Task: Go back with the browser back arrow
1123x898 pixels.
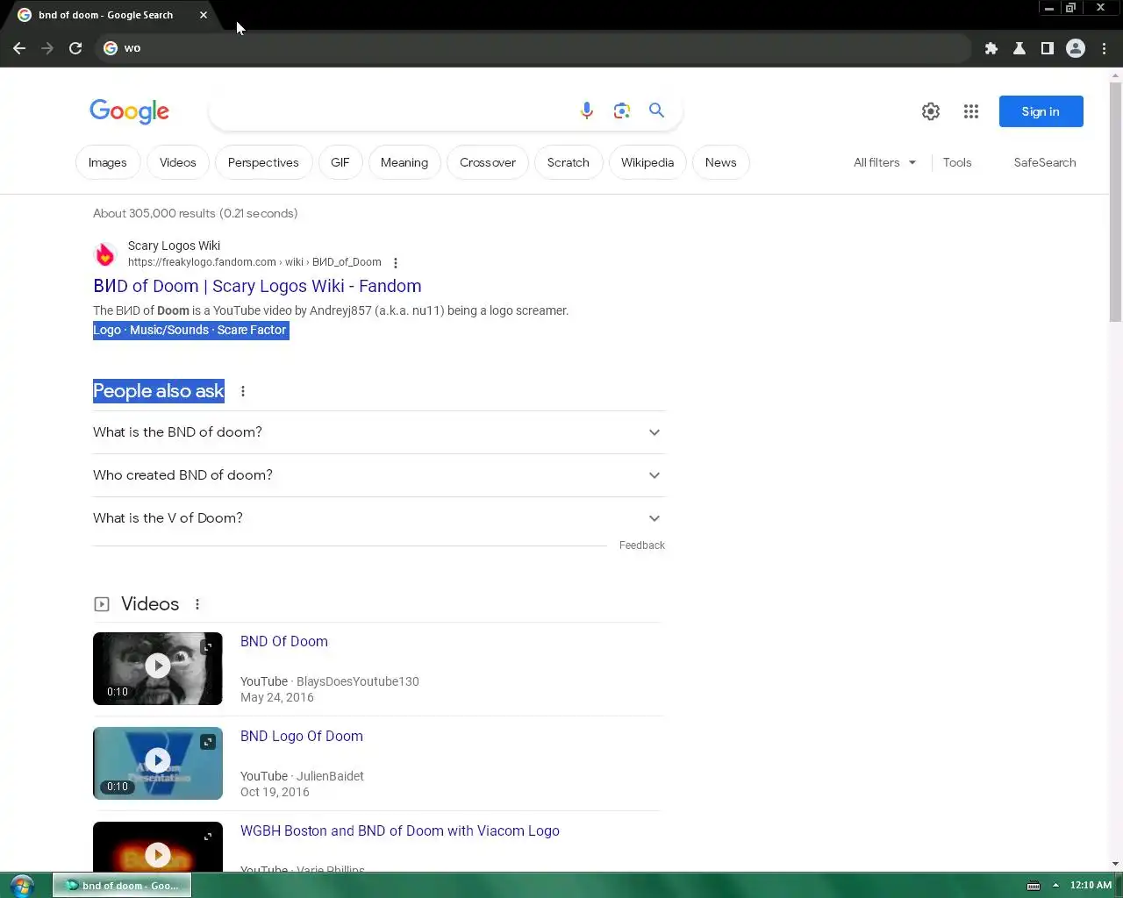Action: point(19,48)
